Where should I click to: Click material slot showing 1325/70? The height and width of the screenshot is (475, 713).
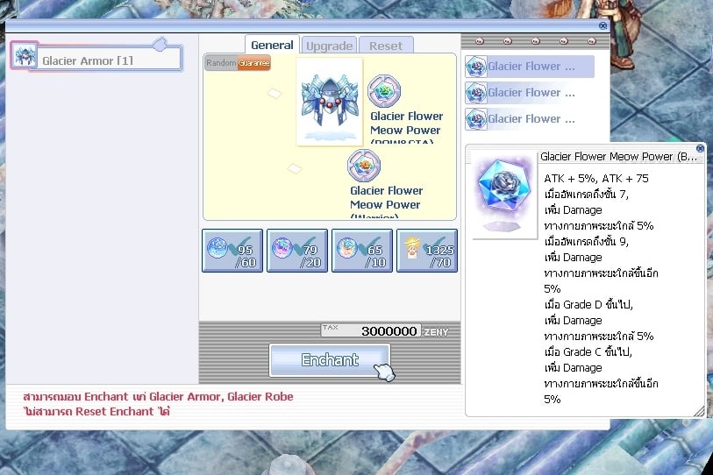click(427, 251)
